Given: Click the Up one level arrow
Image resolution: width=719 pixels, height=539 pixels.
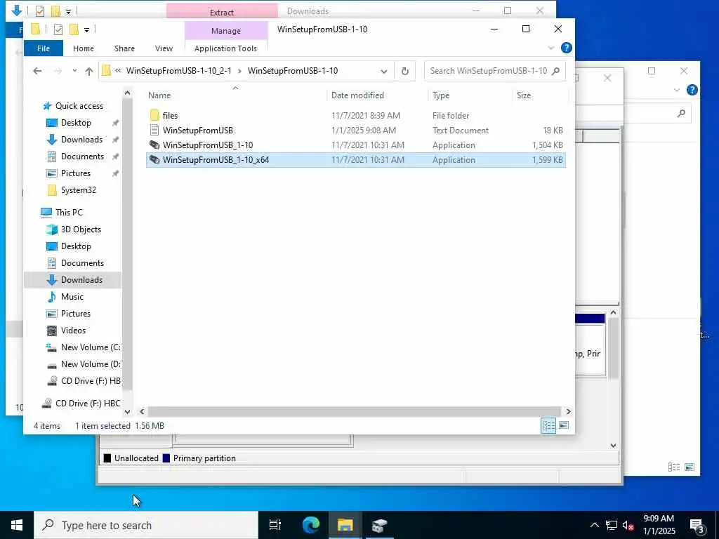Looking at the screenshot, I should 89,71.
